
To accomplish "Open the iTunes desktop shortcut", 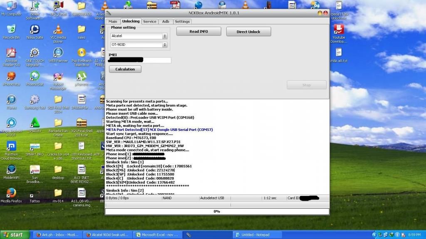I will click(x=11, y=100).
